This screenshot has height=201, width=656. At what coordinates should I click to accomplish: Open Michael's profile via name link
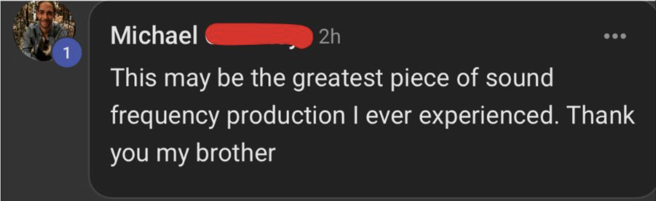[x=154, y=37]
